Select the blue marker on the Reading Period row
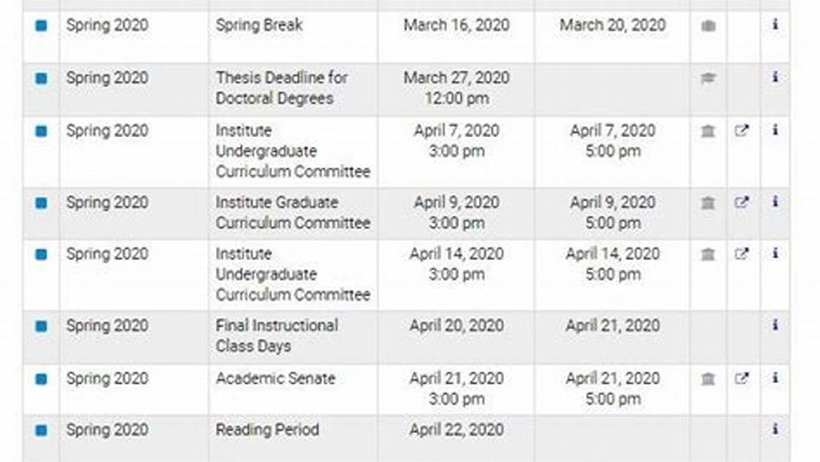The width and height of the screenshot is (820, 462). pyautogui.click(x=41, y=430)
